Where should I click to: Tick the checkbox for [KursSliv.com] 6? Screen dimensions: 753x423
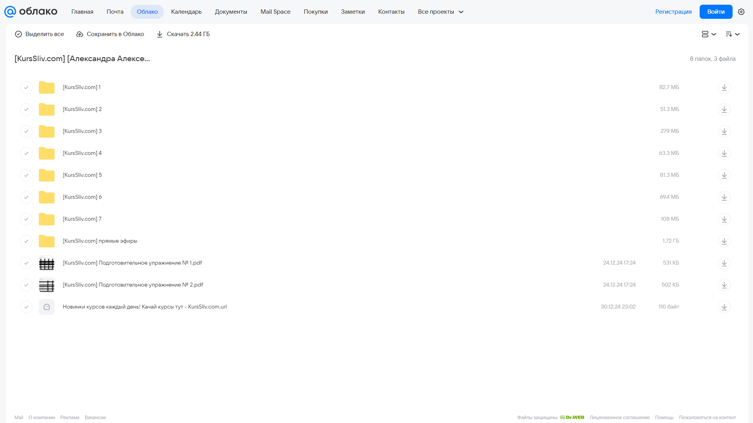(x=26, y=197)
